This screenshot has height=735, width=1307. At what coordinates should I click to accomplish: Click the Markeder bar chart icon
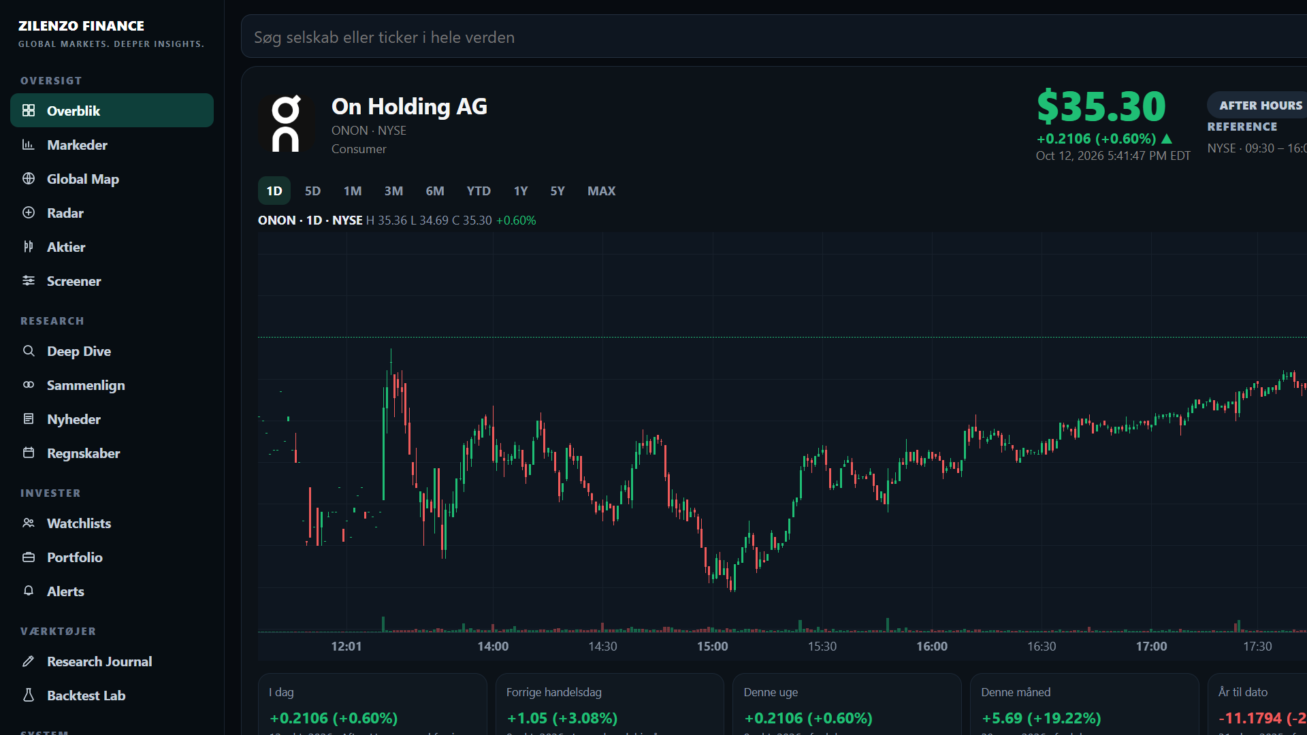tap(29, 144)
